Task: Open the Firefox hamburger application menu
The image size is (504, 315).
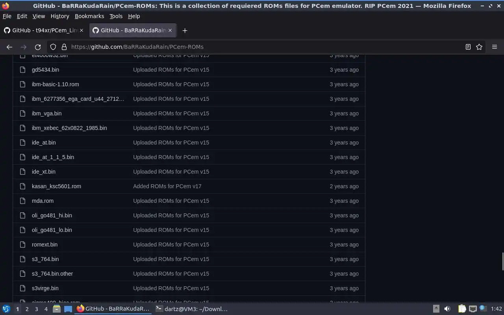Action: (495, 47)
